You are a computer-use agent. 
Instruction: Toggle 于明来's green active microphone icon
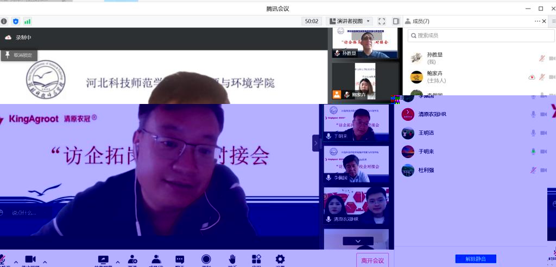pos(533,152)
